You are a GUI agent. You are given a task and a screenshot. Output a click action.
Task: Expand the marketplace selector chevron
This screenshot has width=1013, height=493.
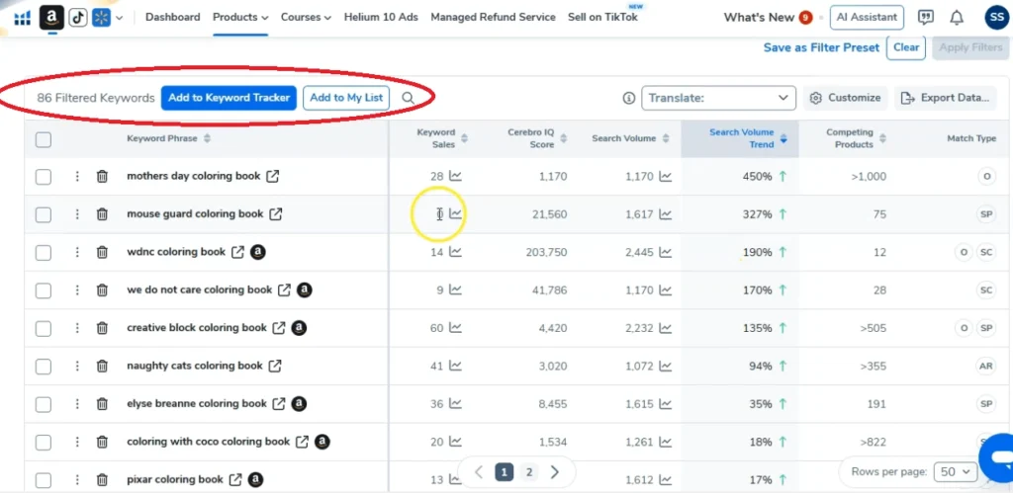point(119,18)
